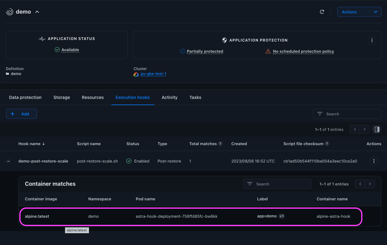Screen dimensions: 387x245
Task: Open the Application Protection kebab menu
Action: click(372, 40)
